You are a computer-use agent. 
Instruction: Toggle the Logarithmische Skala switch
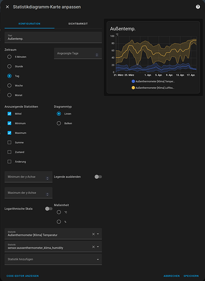48,209
